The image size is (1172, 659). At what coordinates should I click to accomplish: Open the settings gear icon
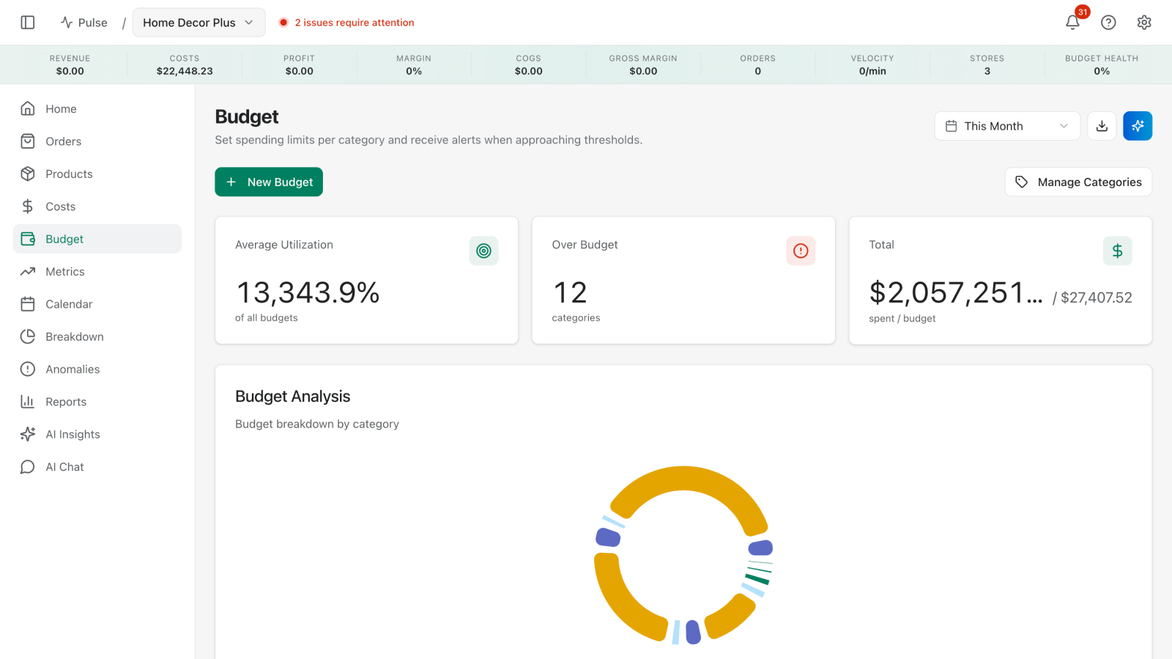(1144, 23)
